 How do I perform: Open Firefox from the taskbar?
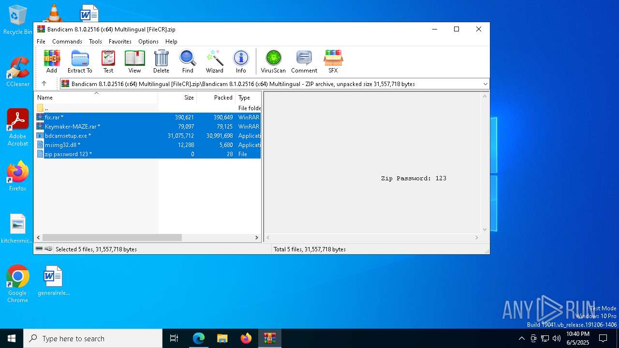click(x=246, y=338)
